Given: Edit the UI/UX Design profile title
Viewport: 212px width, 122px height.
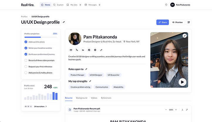Looking at the screenshot, I should [x=64, y=22].
